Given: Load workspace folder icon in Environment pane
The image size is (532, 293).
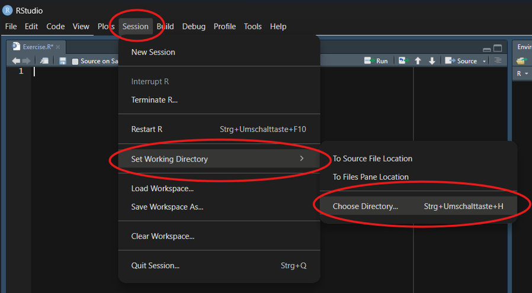Looking at the screenshot, I should [x=521, y=61].
